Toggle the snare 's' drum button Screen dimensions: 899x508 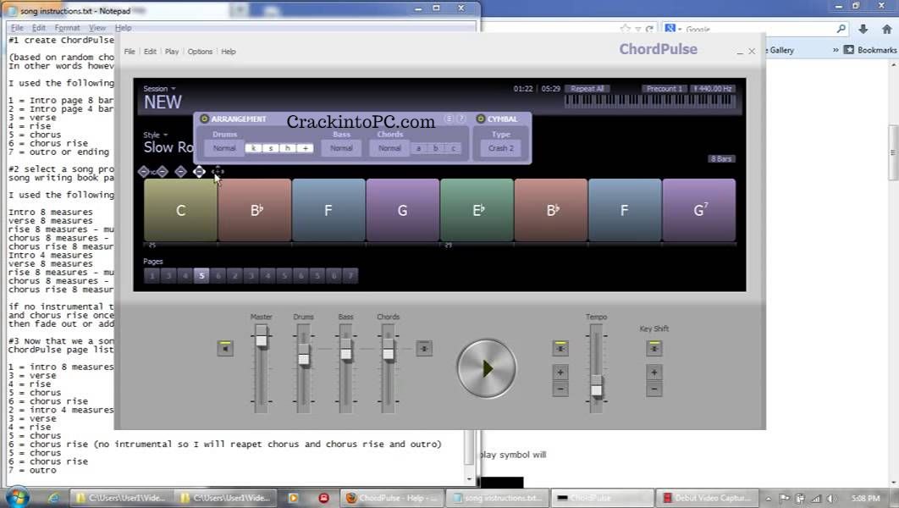tap(271, 148)
